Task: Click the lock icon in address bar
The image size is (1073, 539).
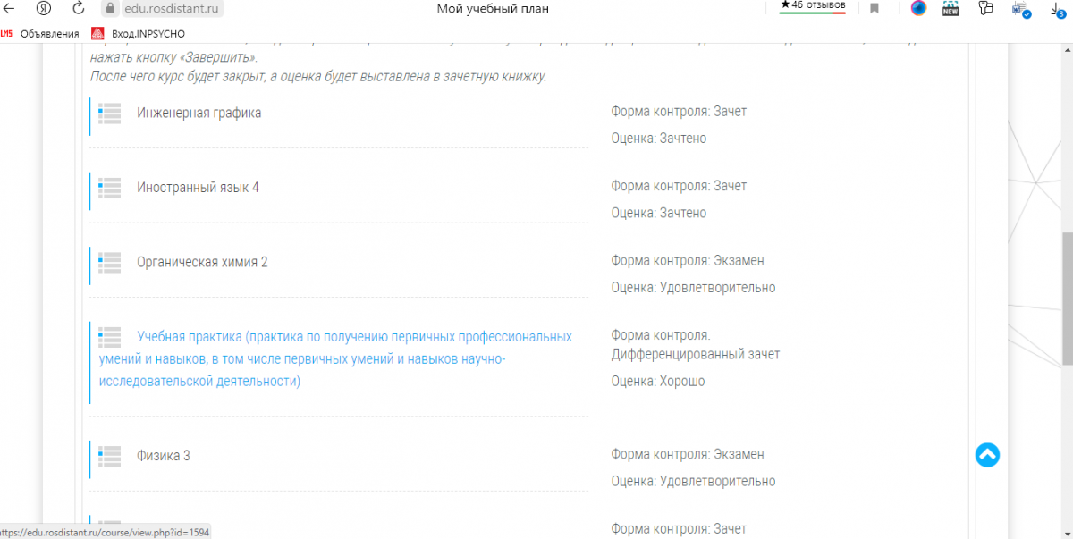Action: point(111,9)
